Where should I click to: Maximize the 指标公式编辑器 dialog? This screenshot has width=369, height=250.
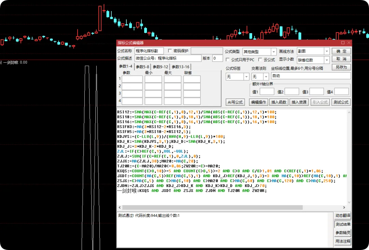coord(343,43)
